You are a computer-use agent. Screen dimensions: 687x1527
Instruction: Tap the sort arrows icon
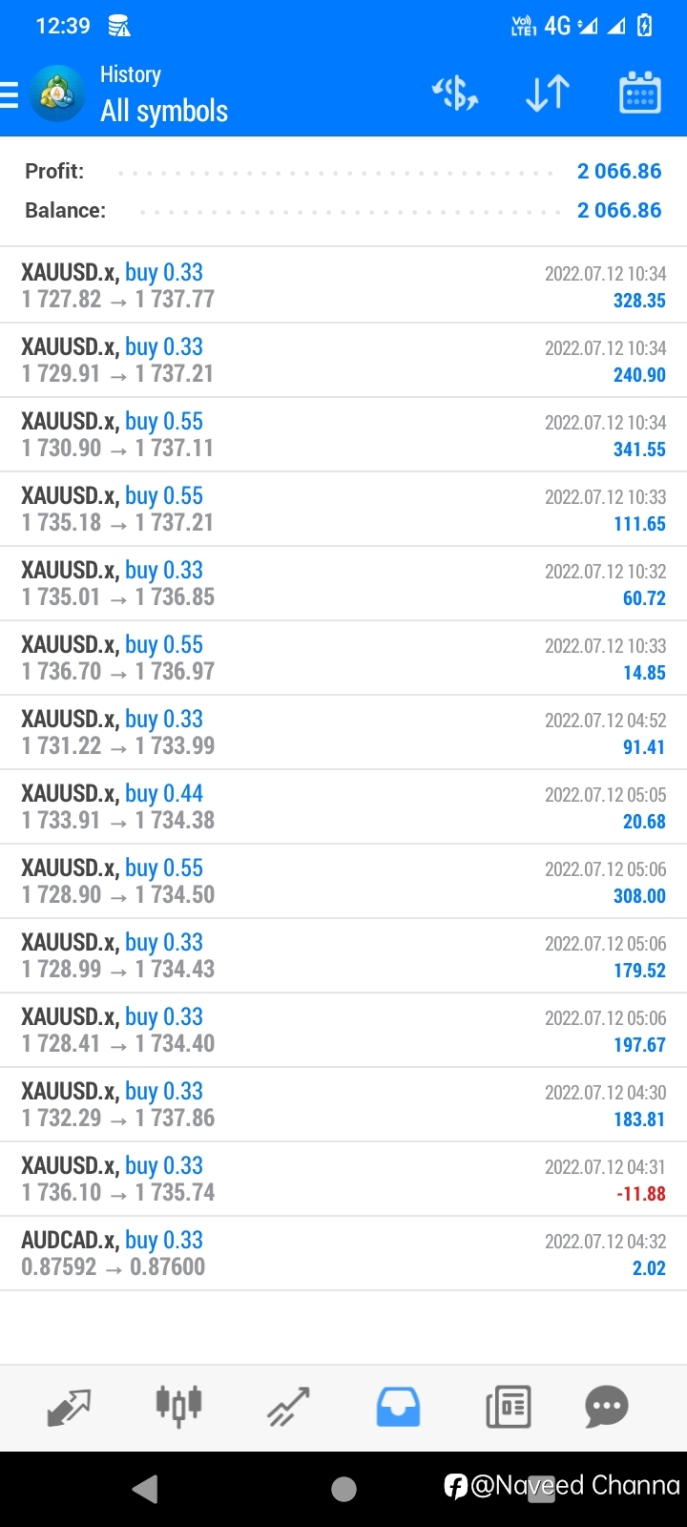548,94
